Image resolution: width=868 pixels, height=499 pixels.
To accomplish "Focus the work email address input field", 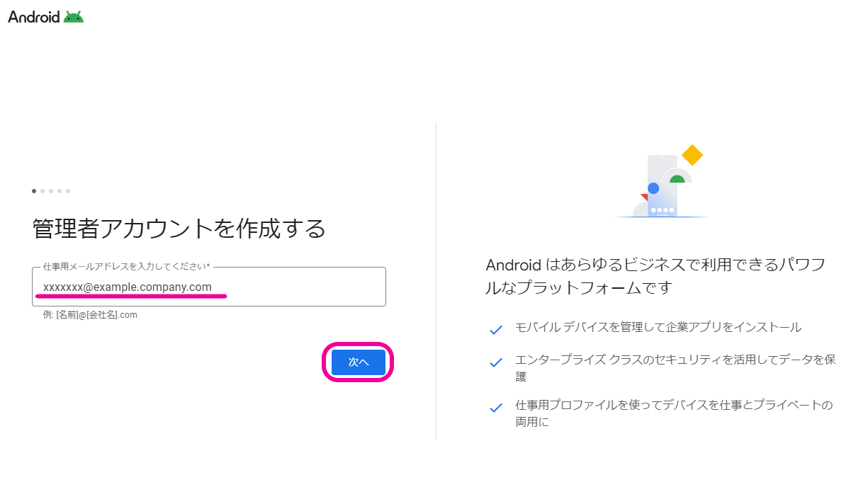I will click(x=209, y=287).
